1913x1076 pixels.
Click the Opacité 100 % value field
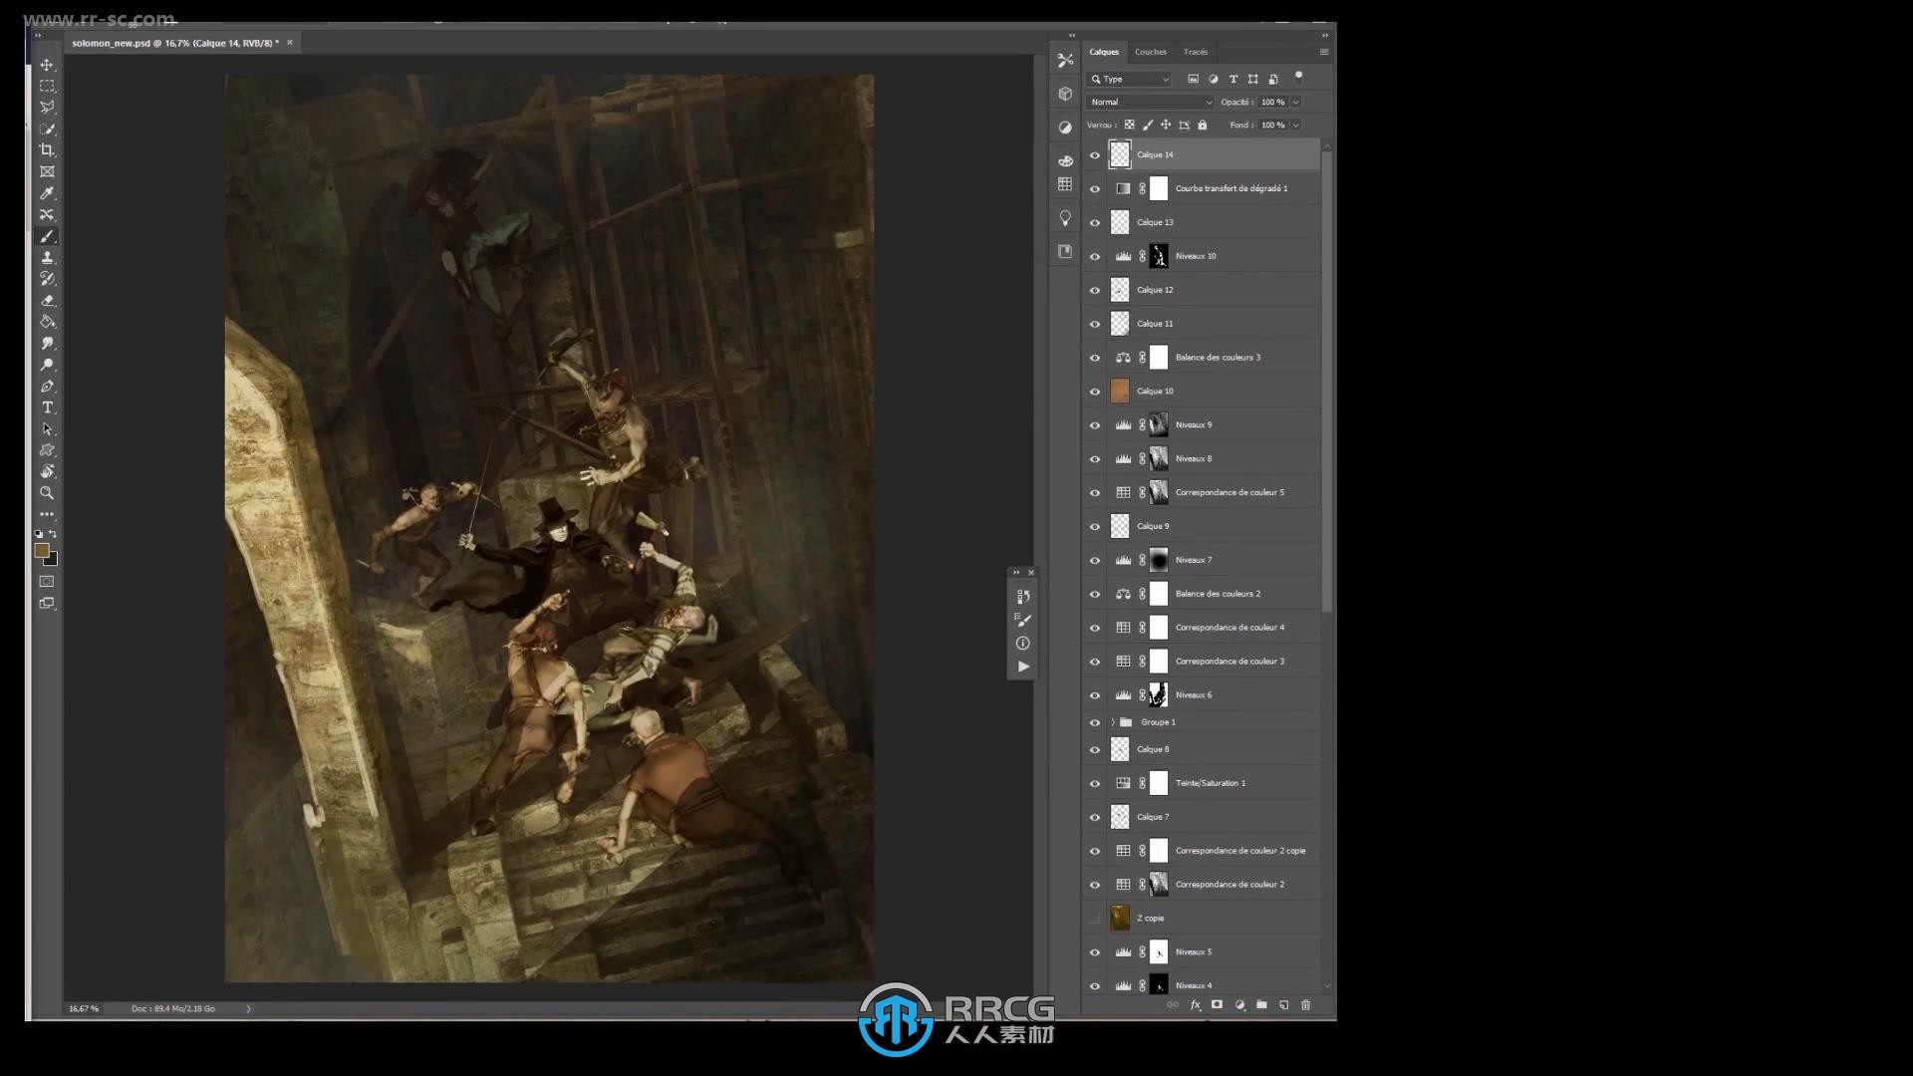coord(1272,102)
